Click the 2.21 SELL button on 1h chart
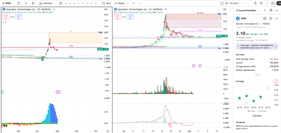The image size is (281, 133). tap(117, 17)
